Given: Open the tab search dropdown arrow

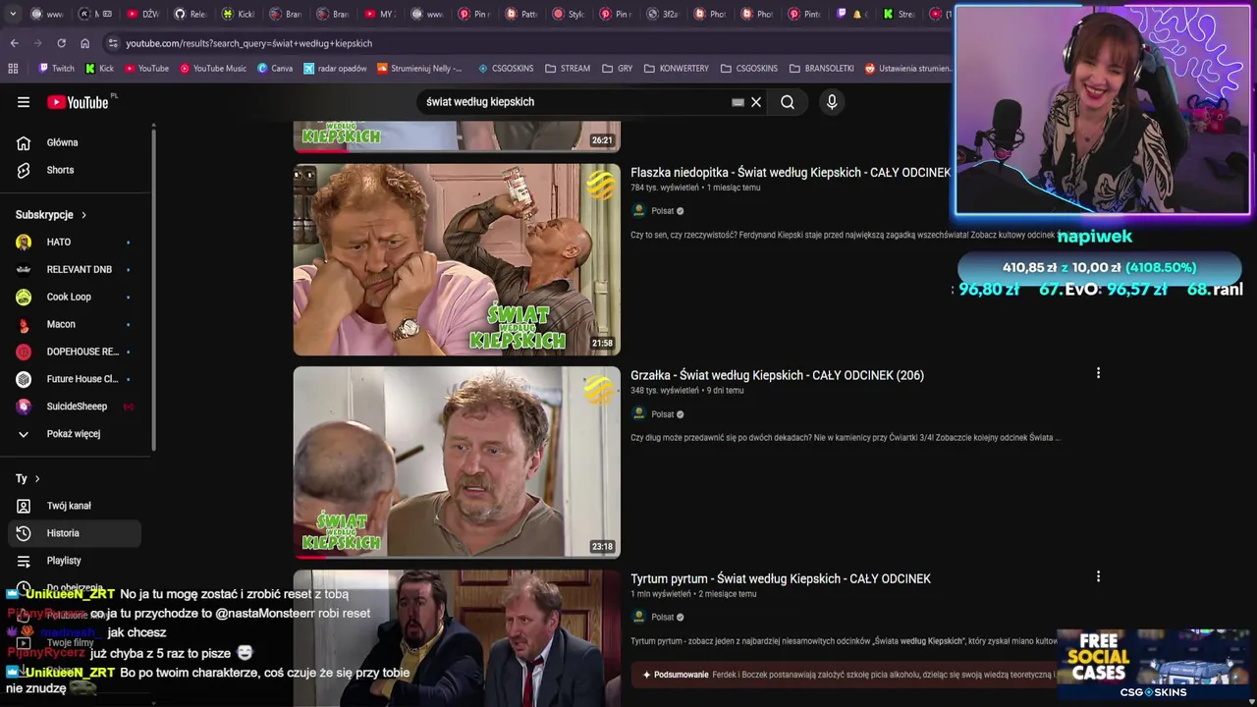Looking at the screenshot, I should 13,14.
